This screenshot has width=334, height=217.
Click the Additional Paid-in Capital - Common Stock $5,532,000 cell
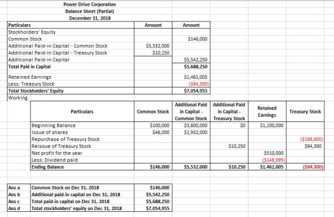[x=153, y=46]
